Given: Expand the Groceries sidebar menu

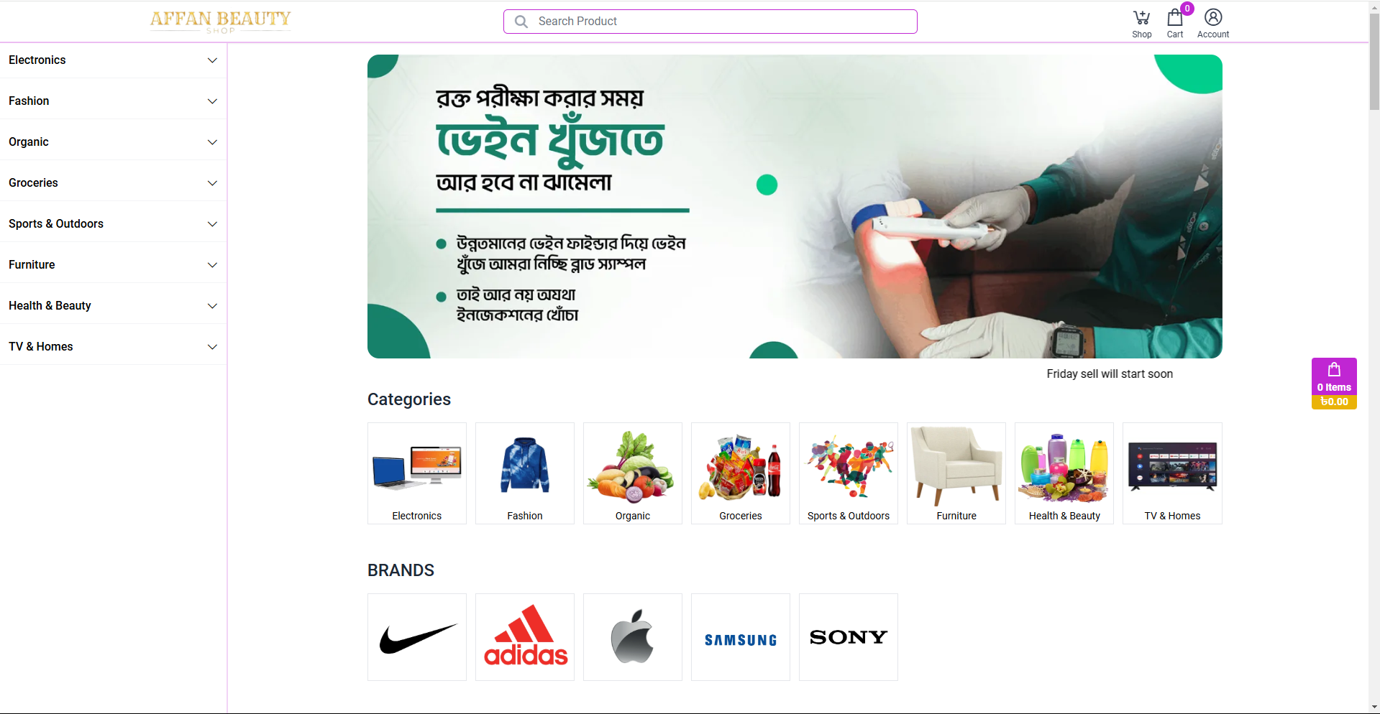Looking at the screenshot, I should (x=113, y=183).
